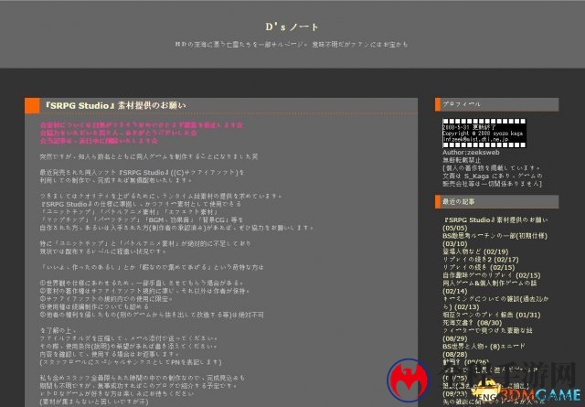The image size is (585, 407).
Task: Open recent article 死海文書? (08/30)
Action: [x=473, y=323]
